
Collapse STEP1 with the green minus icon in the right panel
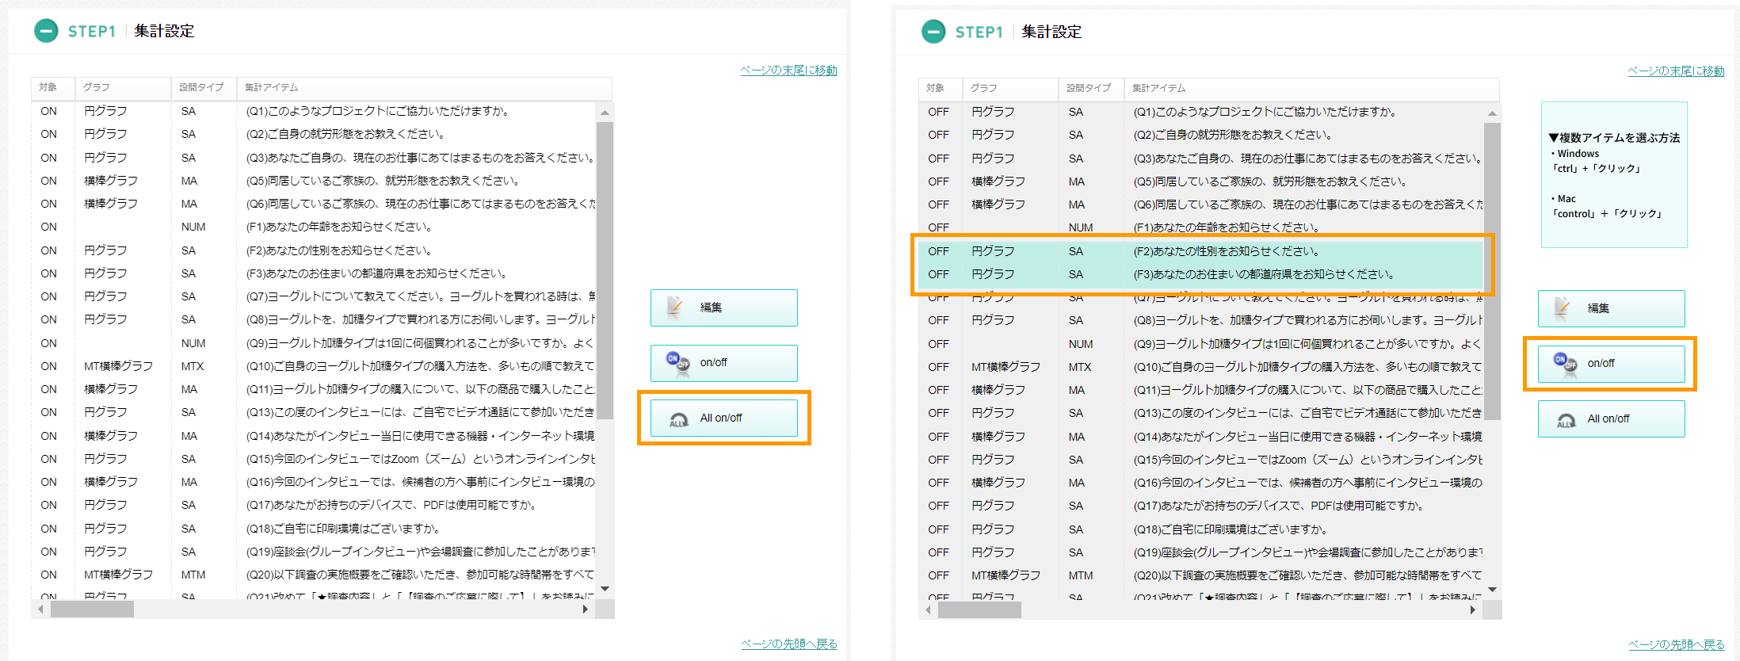[933, 32]
